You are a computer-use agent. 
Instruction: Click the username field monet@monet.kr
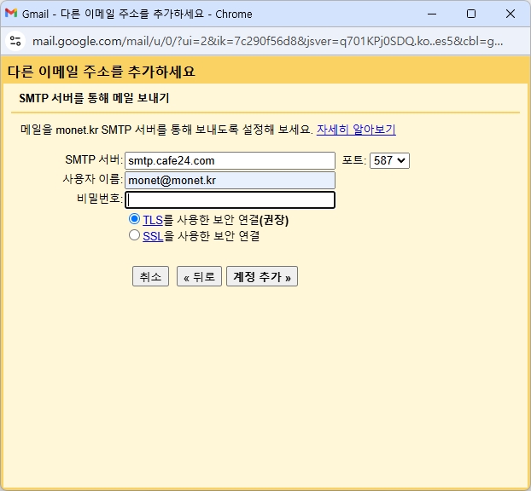pyautogui.click(x=230, y=180)
